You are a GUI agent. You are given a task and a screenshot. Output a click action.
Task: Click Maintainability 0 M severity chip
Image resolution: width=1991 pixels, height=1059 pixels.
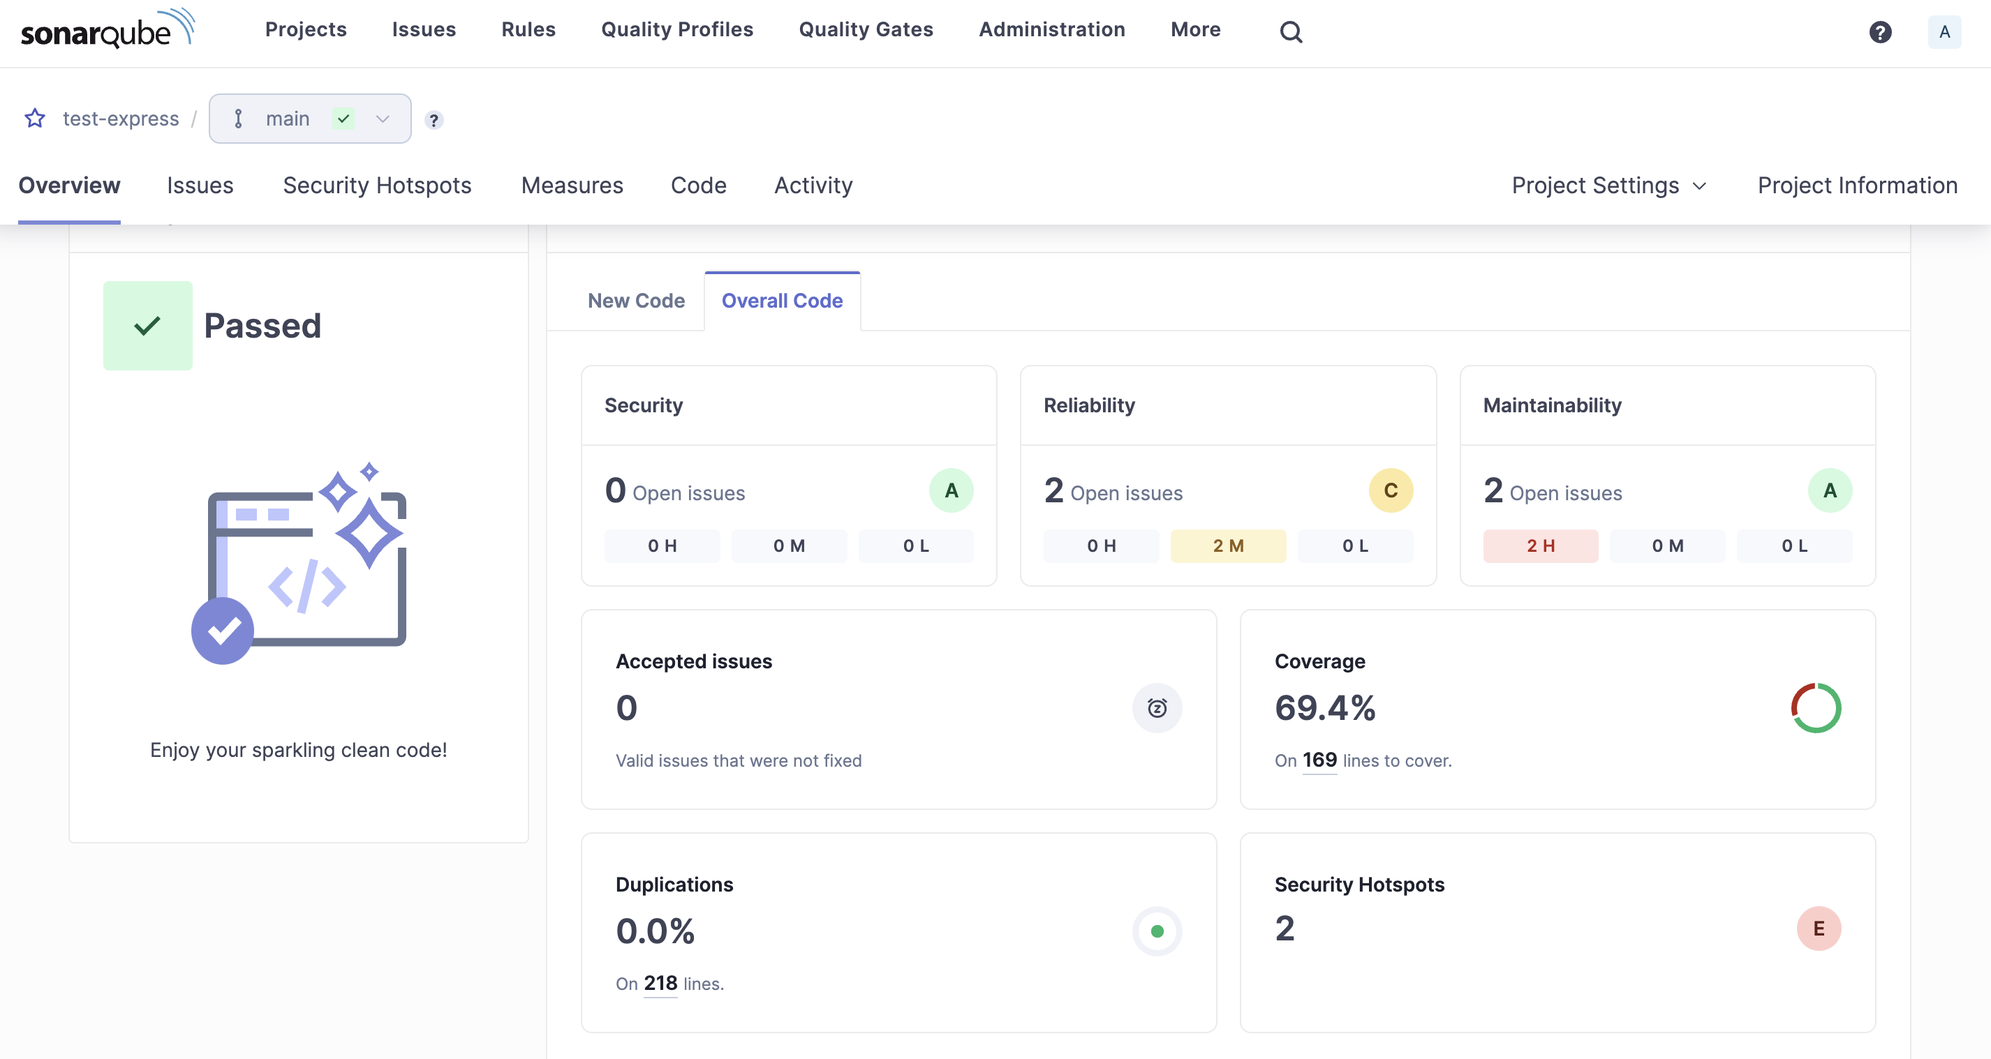pyautogui.click(x=1667, y=546)
